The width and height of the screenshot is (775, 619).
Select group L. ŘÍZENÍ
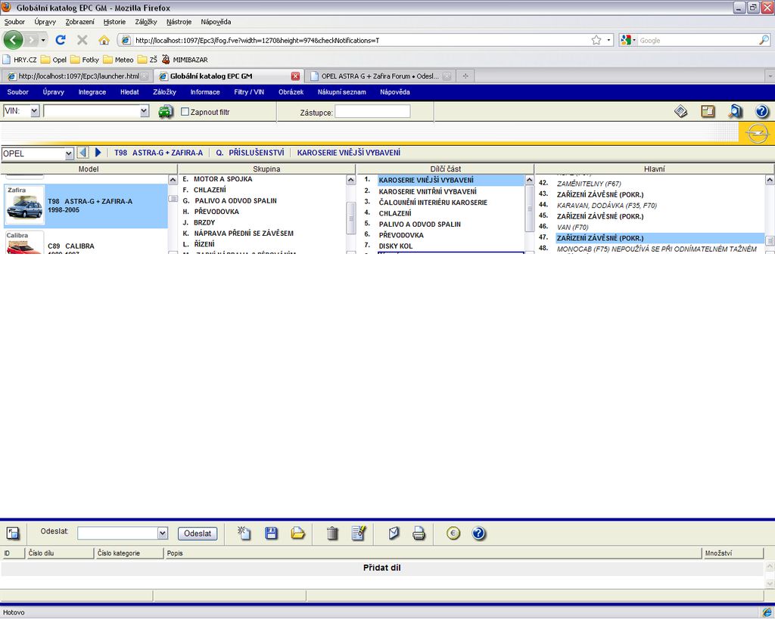(x=199, y=244)
